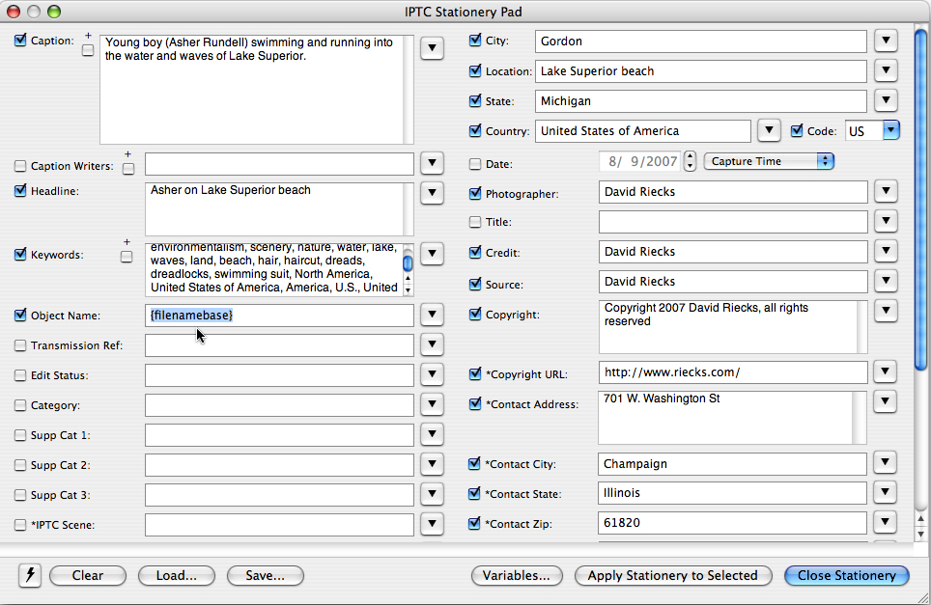Click the plus icon beside Caption Writers
The image size is (931, 605).
pos(128,153)
